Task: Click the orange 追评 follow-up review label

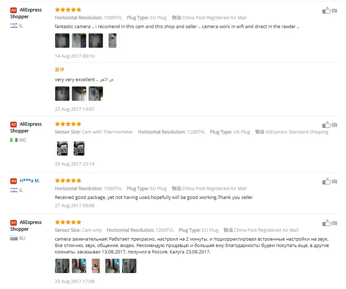Action: pyautogui.click(x=59, y=69)
